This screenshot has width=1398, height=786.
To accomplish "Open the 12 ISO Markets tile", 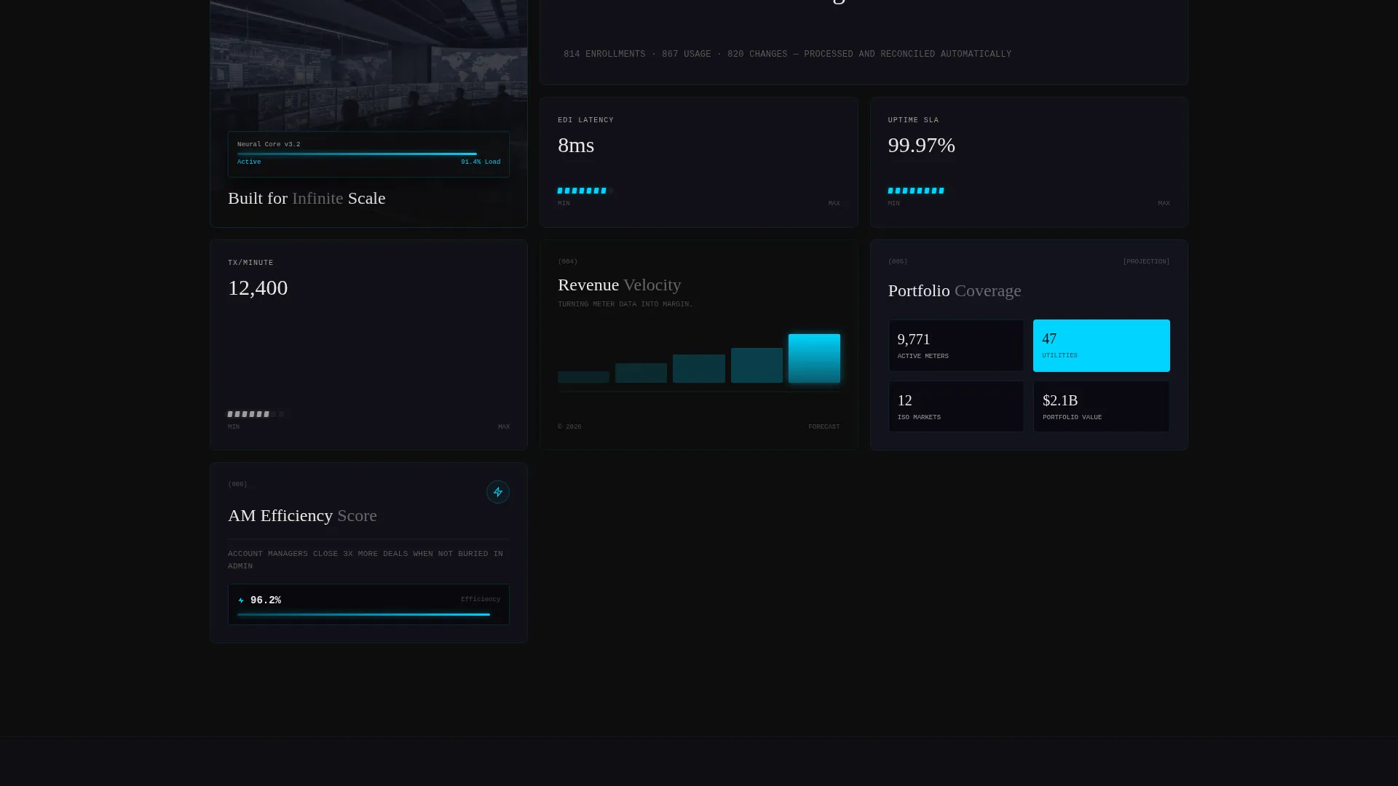I will point(956,407).
